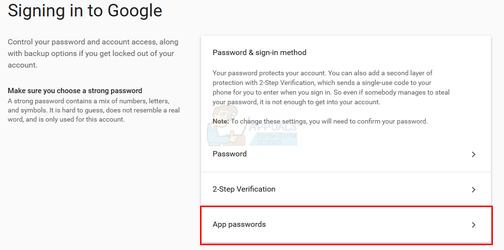The height and width of the screenshot is (250, 504).
Task: Click the bold 'Note:' label
Action: point(221,121)
